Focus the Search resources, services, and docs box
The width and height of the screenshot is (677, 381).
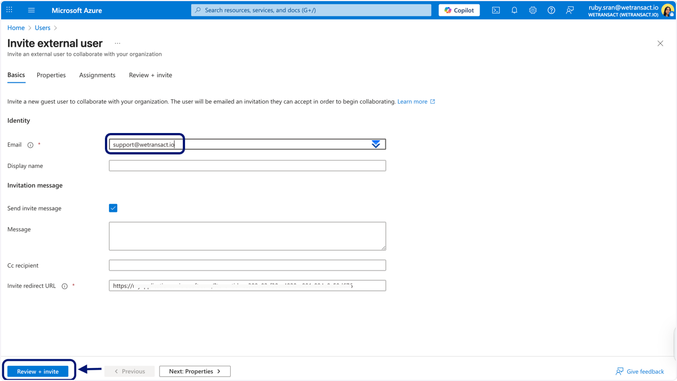point(311,10)
